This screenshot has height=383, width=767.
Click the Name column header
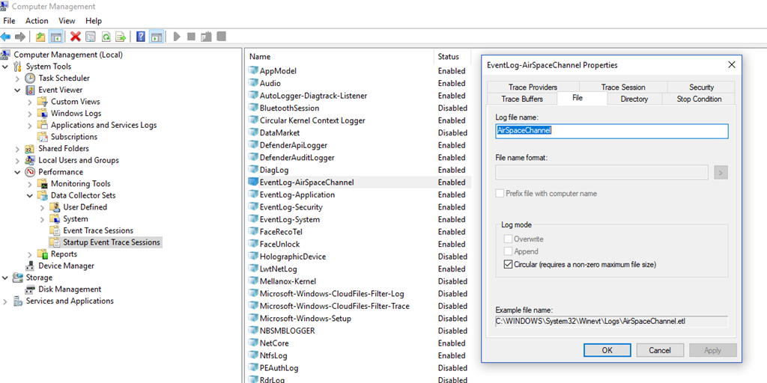(339, 57)
